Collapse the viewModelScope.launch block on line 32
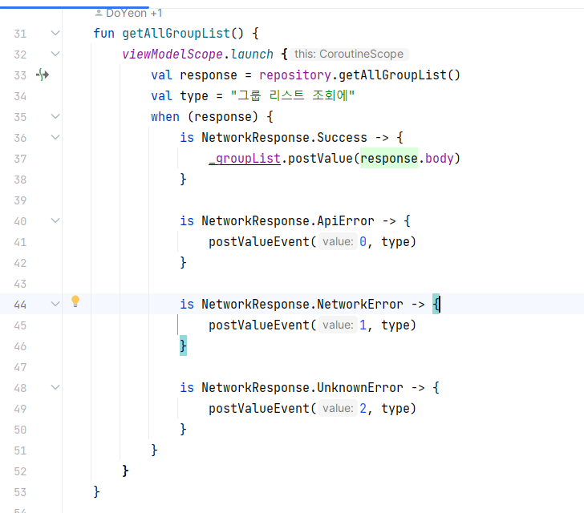 55,54
